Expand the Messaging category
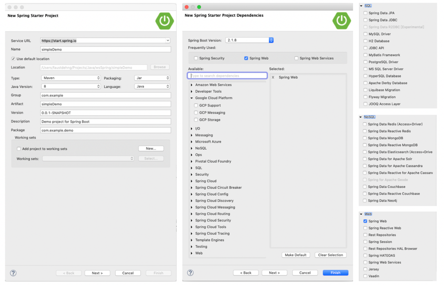 192,136
